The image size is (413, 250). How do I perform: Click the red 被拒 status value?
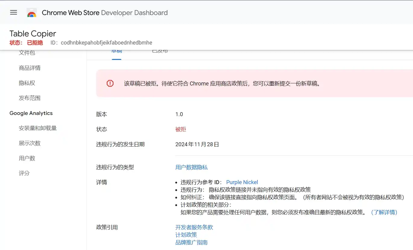pyautogui.click(x=181, y=129)
